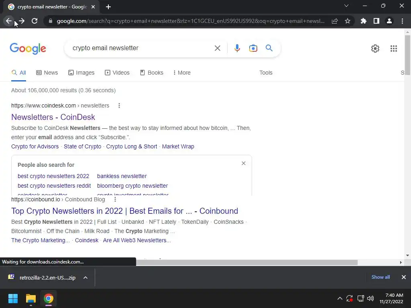Start voice search with microphone
The height and width of the screenshot is (308, 411).
(x=237, y=48)
